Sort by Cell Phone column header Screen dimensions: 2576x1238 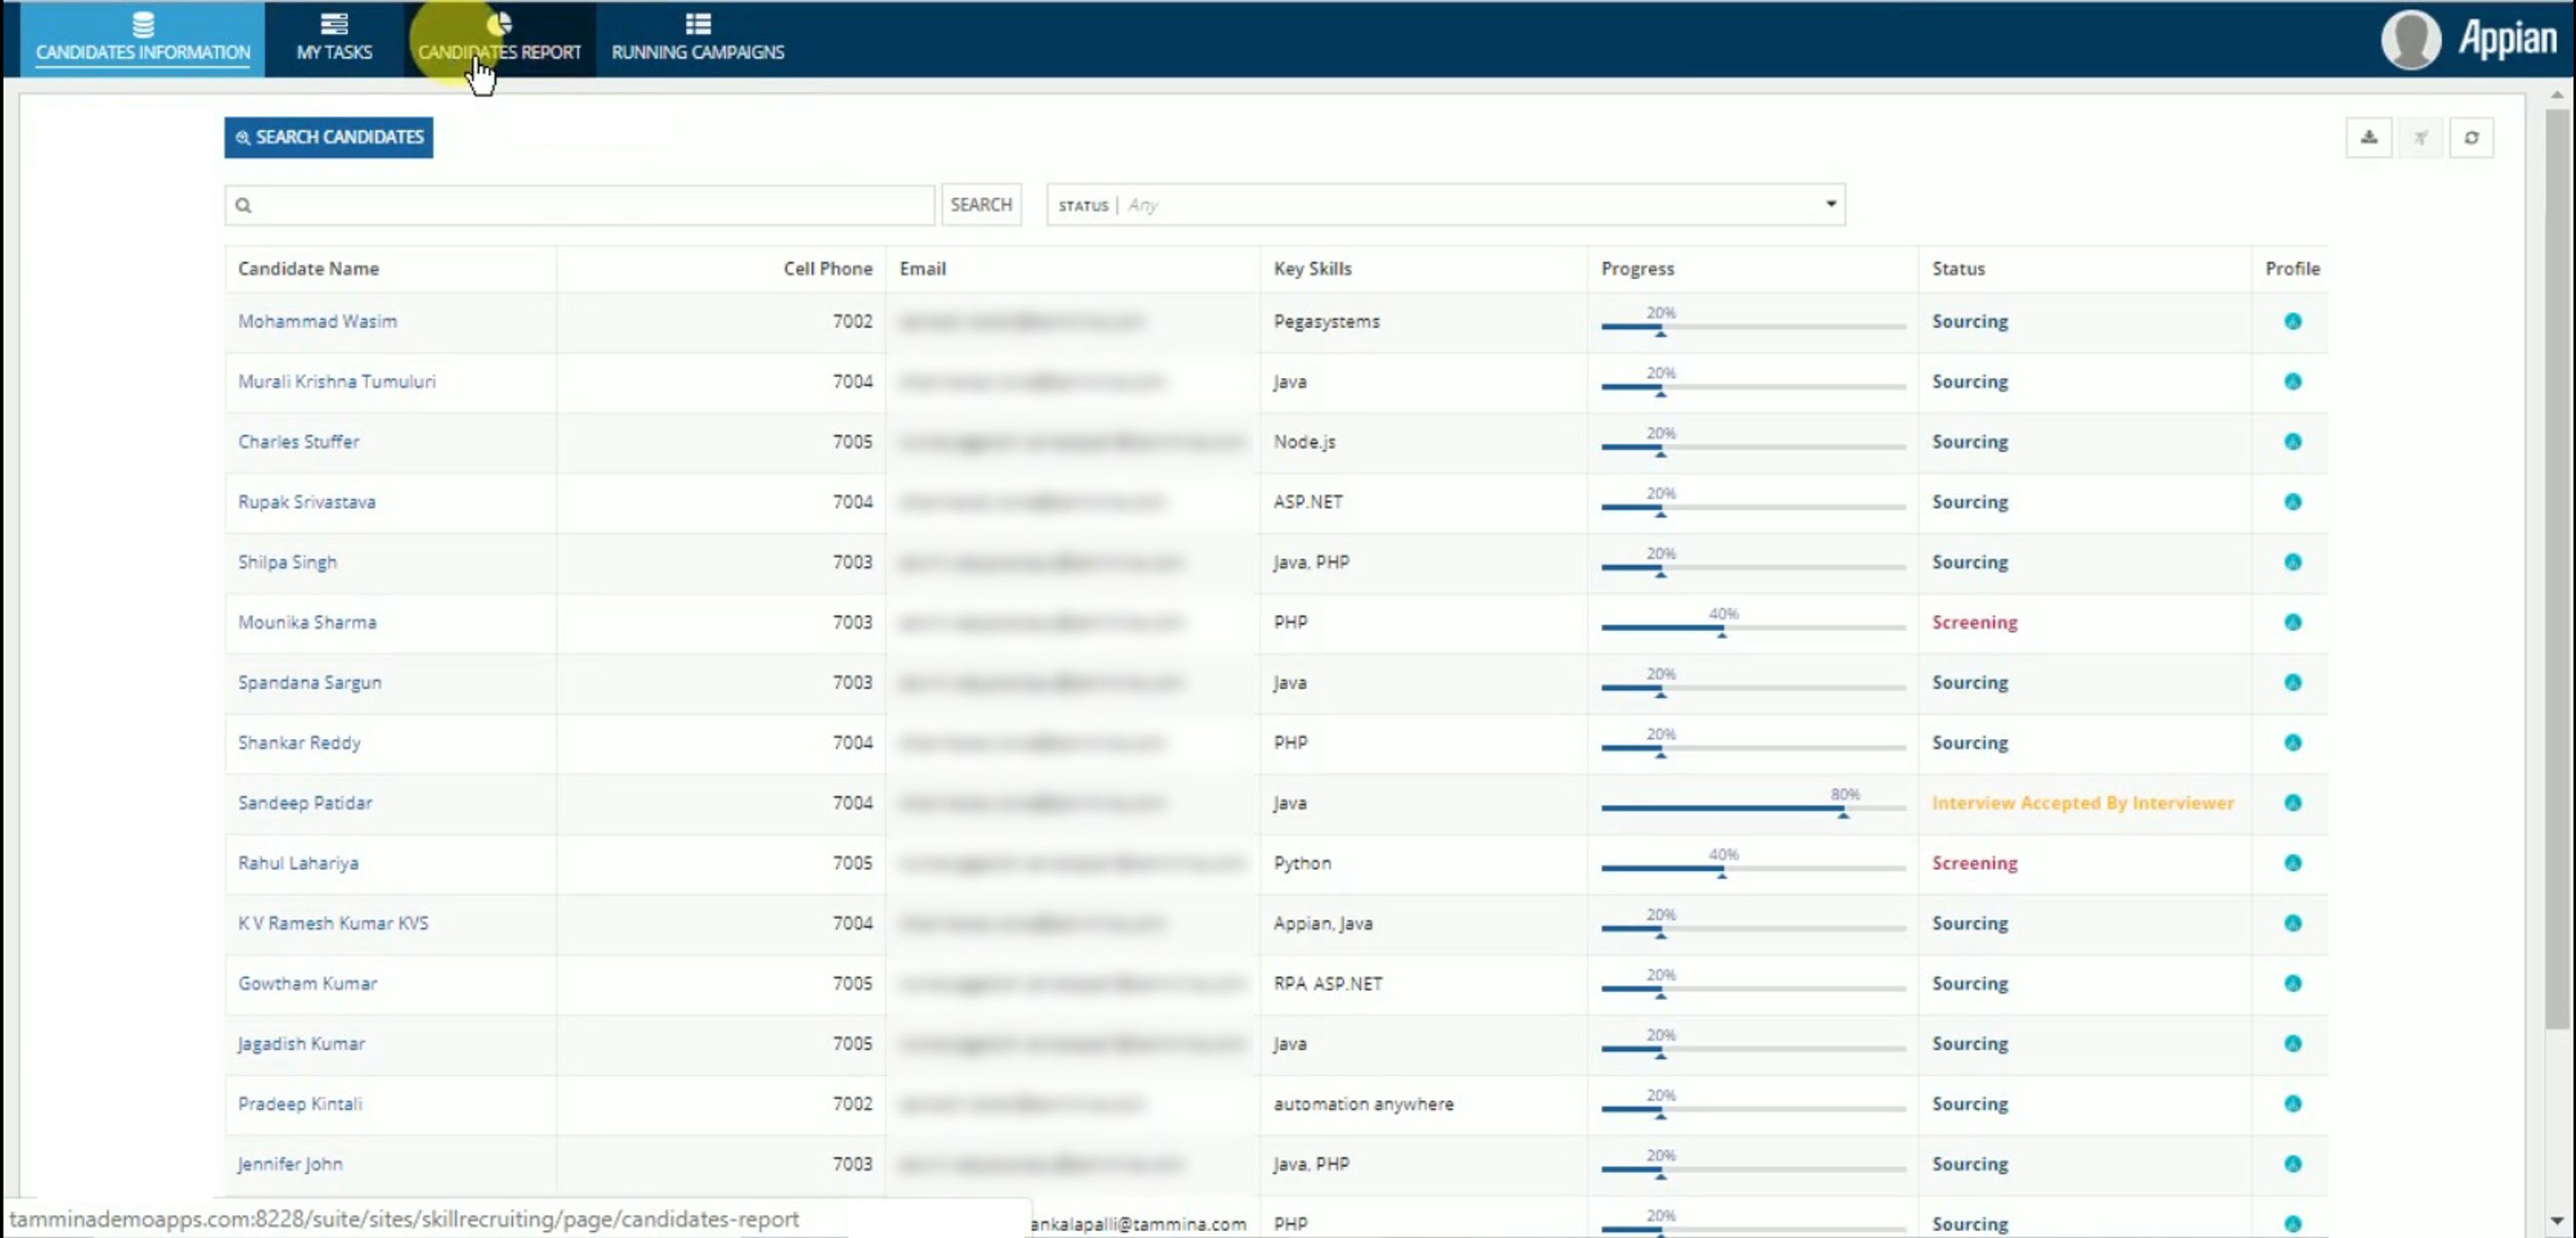(827, 268)
